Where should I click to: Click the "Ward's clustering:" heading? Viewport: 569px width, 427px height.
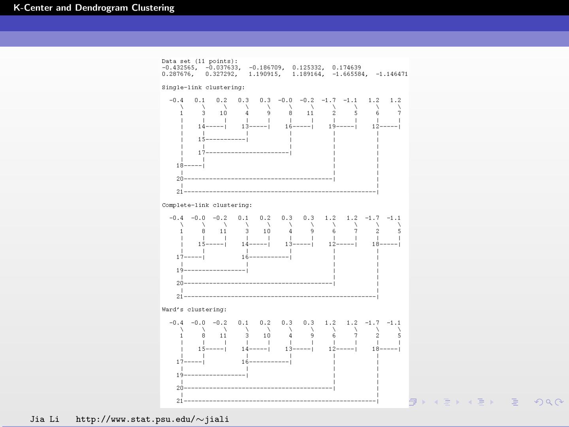194,310
